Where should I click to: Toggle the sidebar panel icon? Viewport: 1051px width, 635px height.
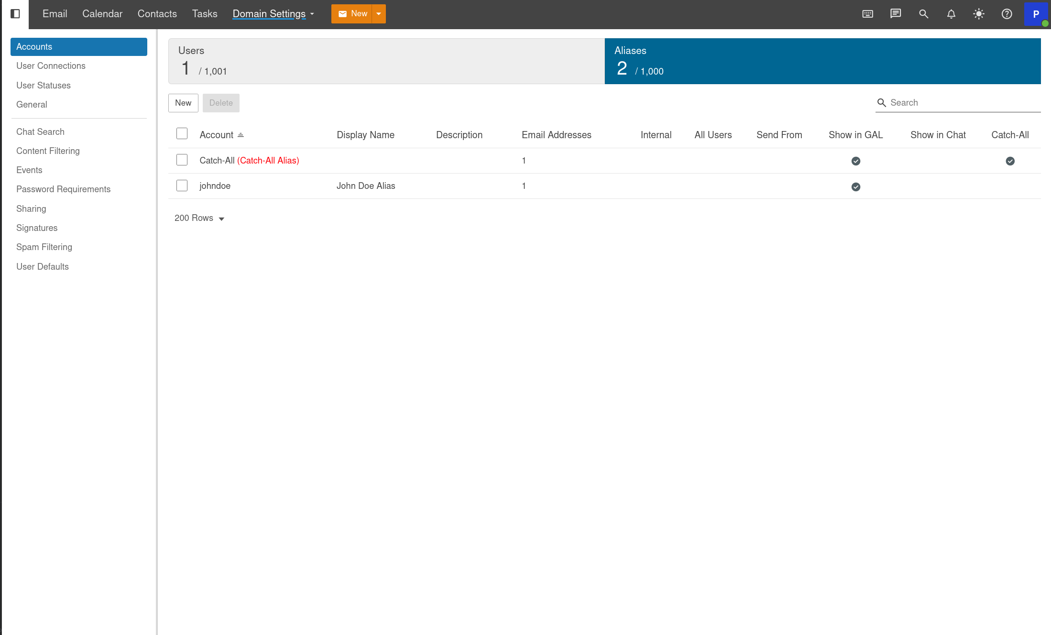coord(15,14)
